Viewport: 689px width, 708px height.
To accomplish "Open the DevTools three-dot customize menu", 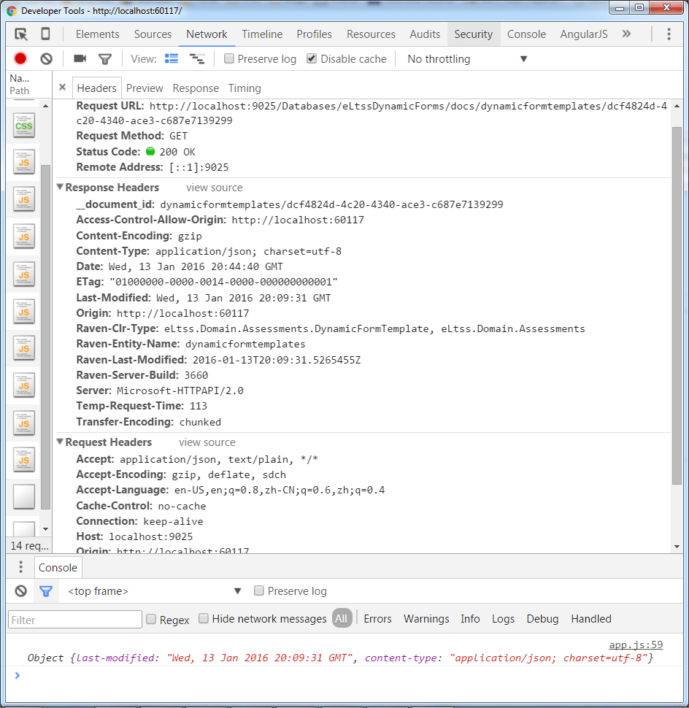I will (x=669, y=34).
